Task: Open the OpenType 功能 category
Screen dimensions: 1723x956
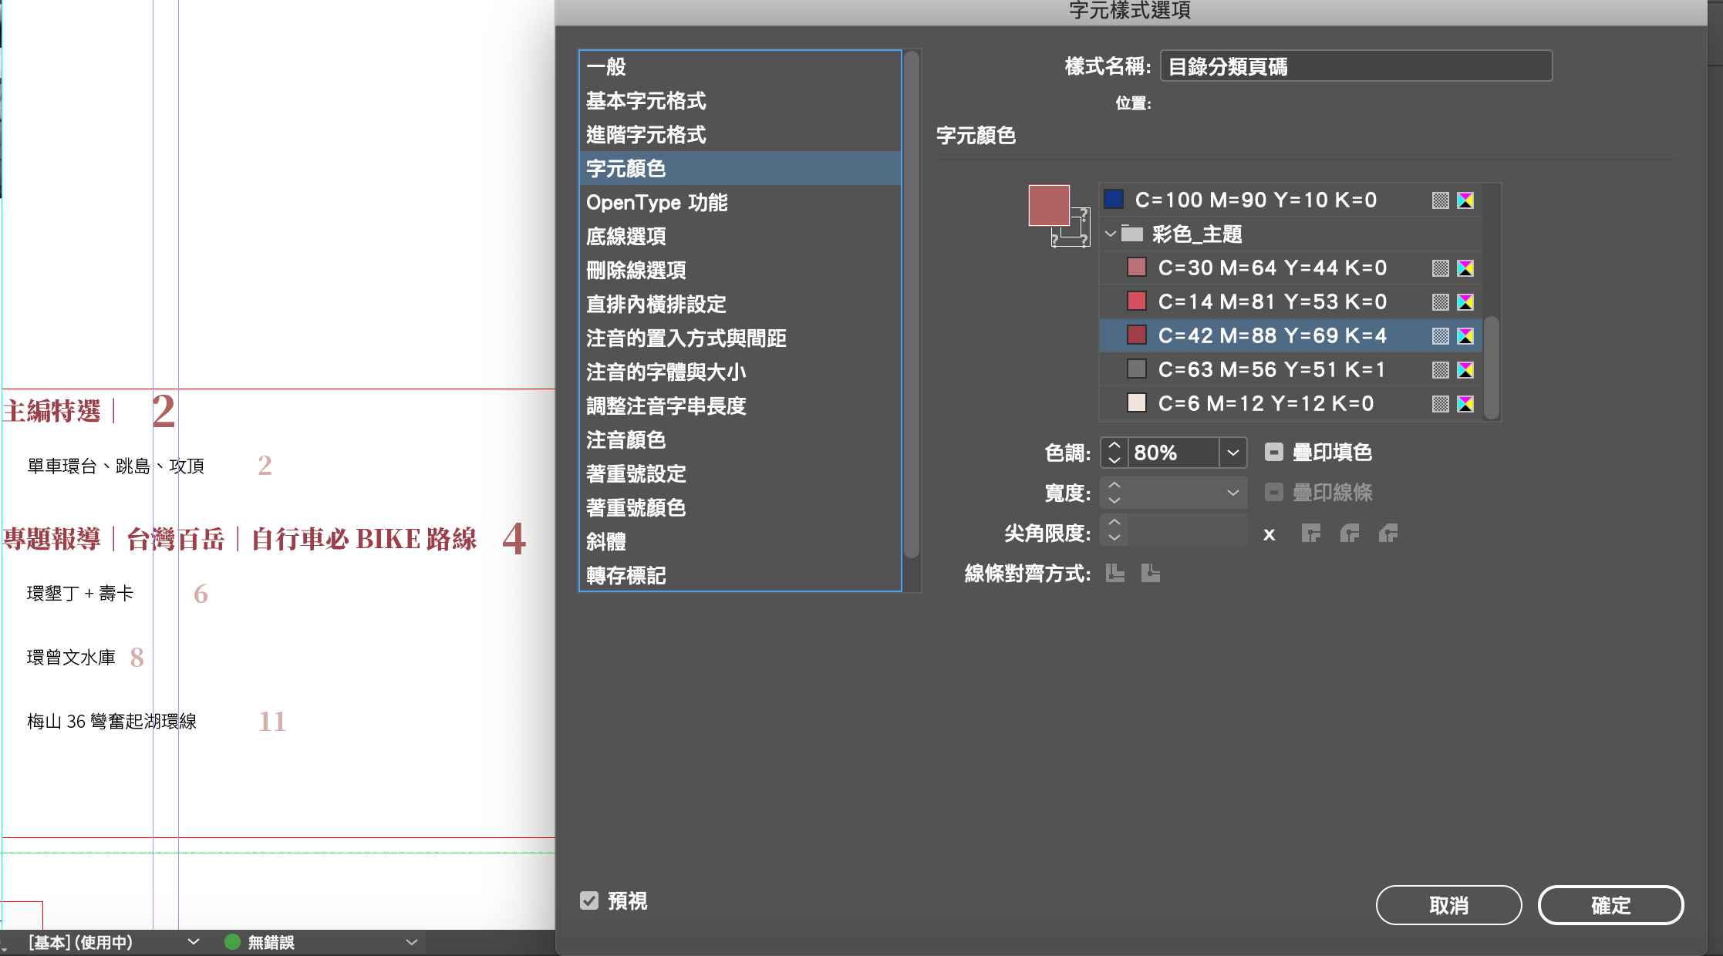Action: point(657,203)
